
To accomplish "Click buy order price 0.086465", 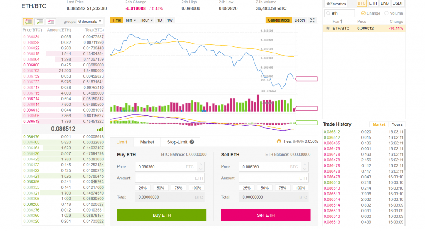I will pos(31,142).
